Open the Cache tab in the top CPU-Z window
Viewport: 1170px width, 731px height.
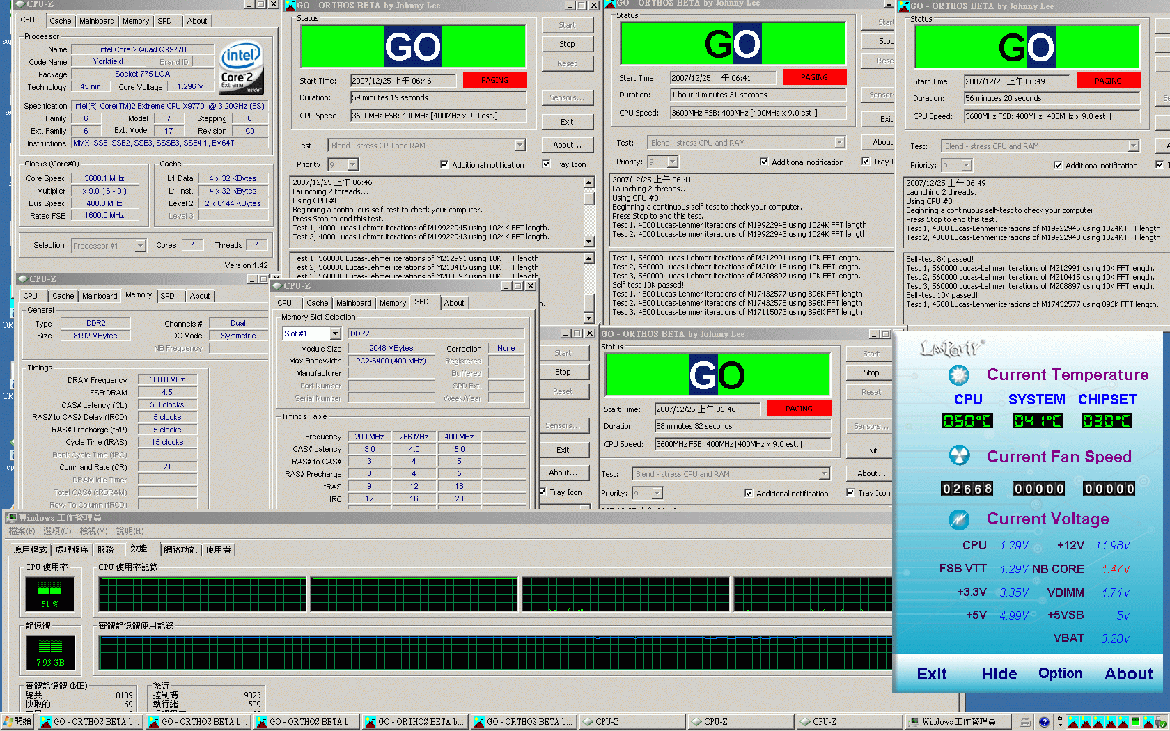[60, 21]
